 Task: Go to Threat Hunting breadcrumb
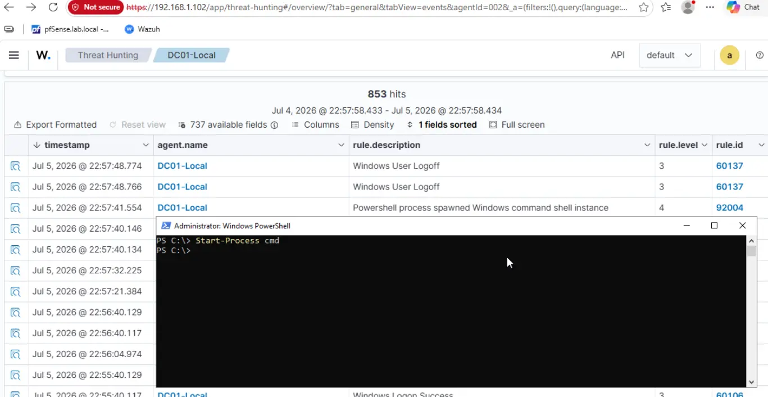point(108,55)
